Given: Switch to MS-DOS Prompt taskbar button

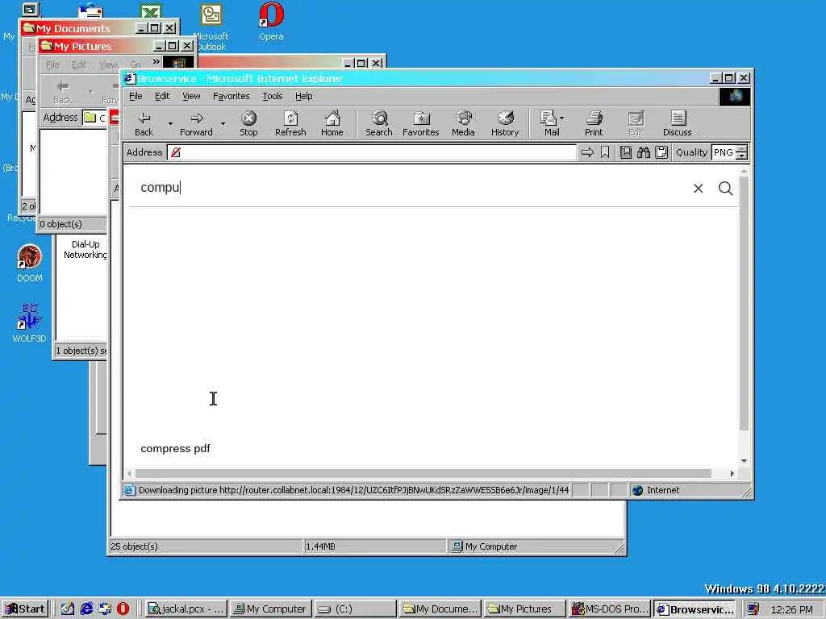Looking at the screenshot, I should (609, 609).
